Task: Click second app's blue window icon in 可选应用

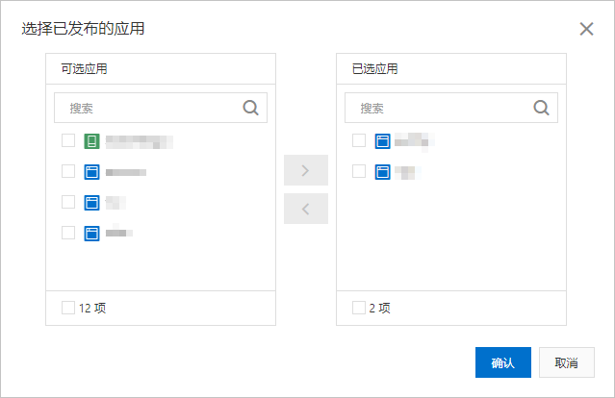Action: click(91, 172)
